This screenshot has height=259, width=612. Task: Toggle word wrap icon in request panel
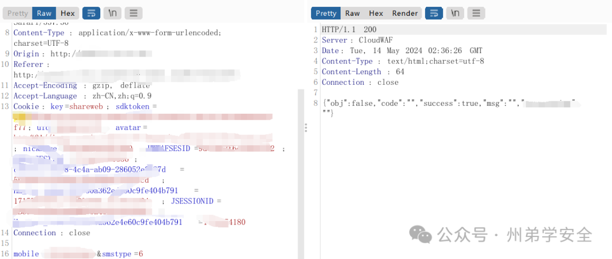91,13
